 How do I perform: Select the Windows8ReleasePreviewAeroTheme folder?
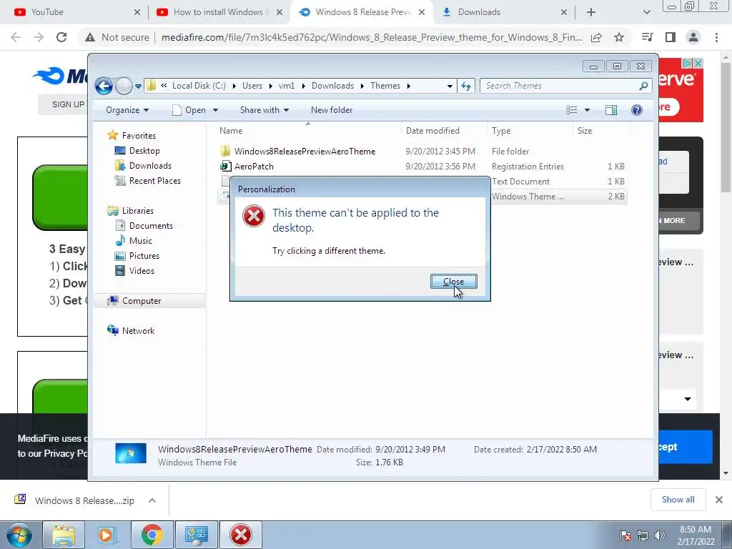(x=305, y=152)
